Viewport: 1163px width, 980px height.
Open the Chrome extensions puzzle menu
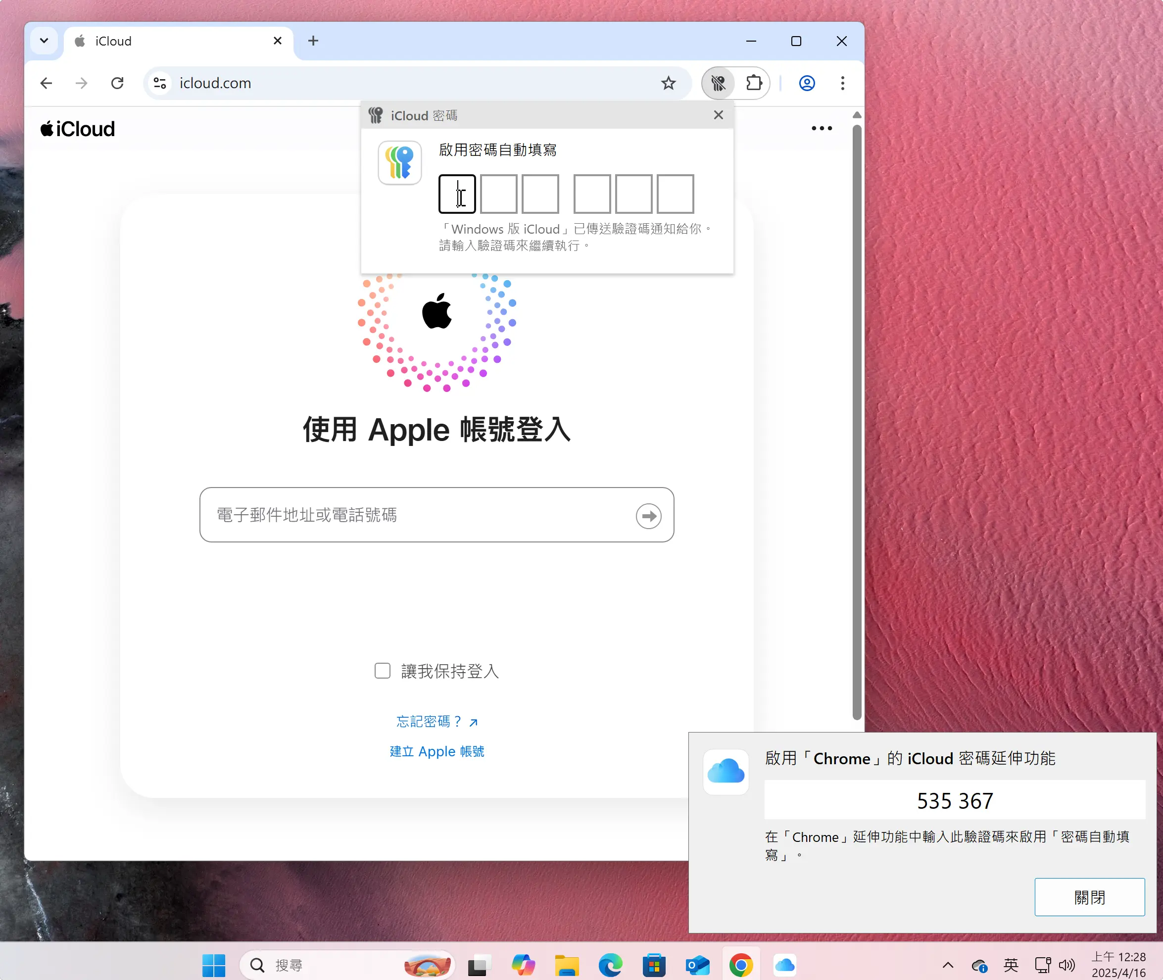point(754,83)
